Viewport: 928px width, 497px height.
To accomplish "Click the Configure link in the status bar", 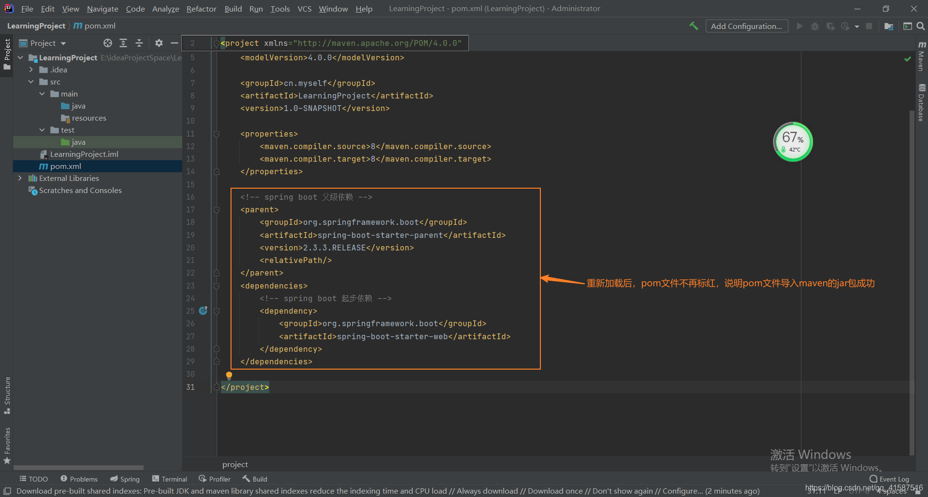I will point(681,491).
